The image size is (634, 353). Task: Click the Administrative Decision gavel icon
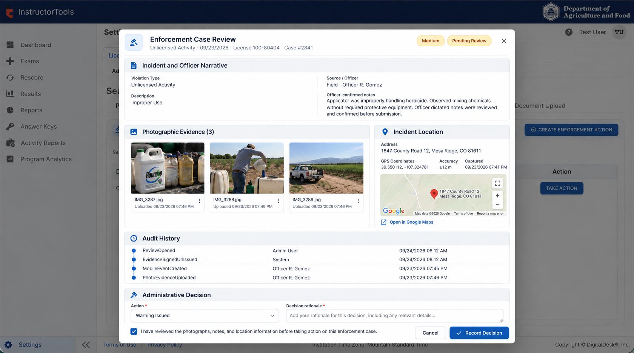click(134, 295)
